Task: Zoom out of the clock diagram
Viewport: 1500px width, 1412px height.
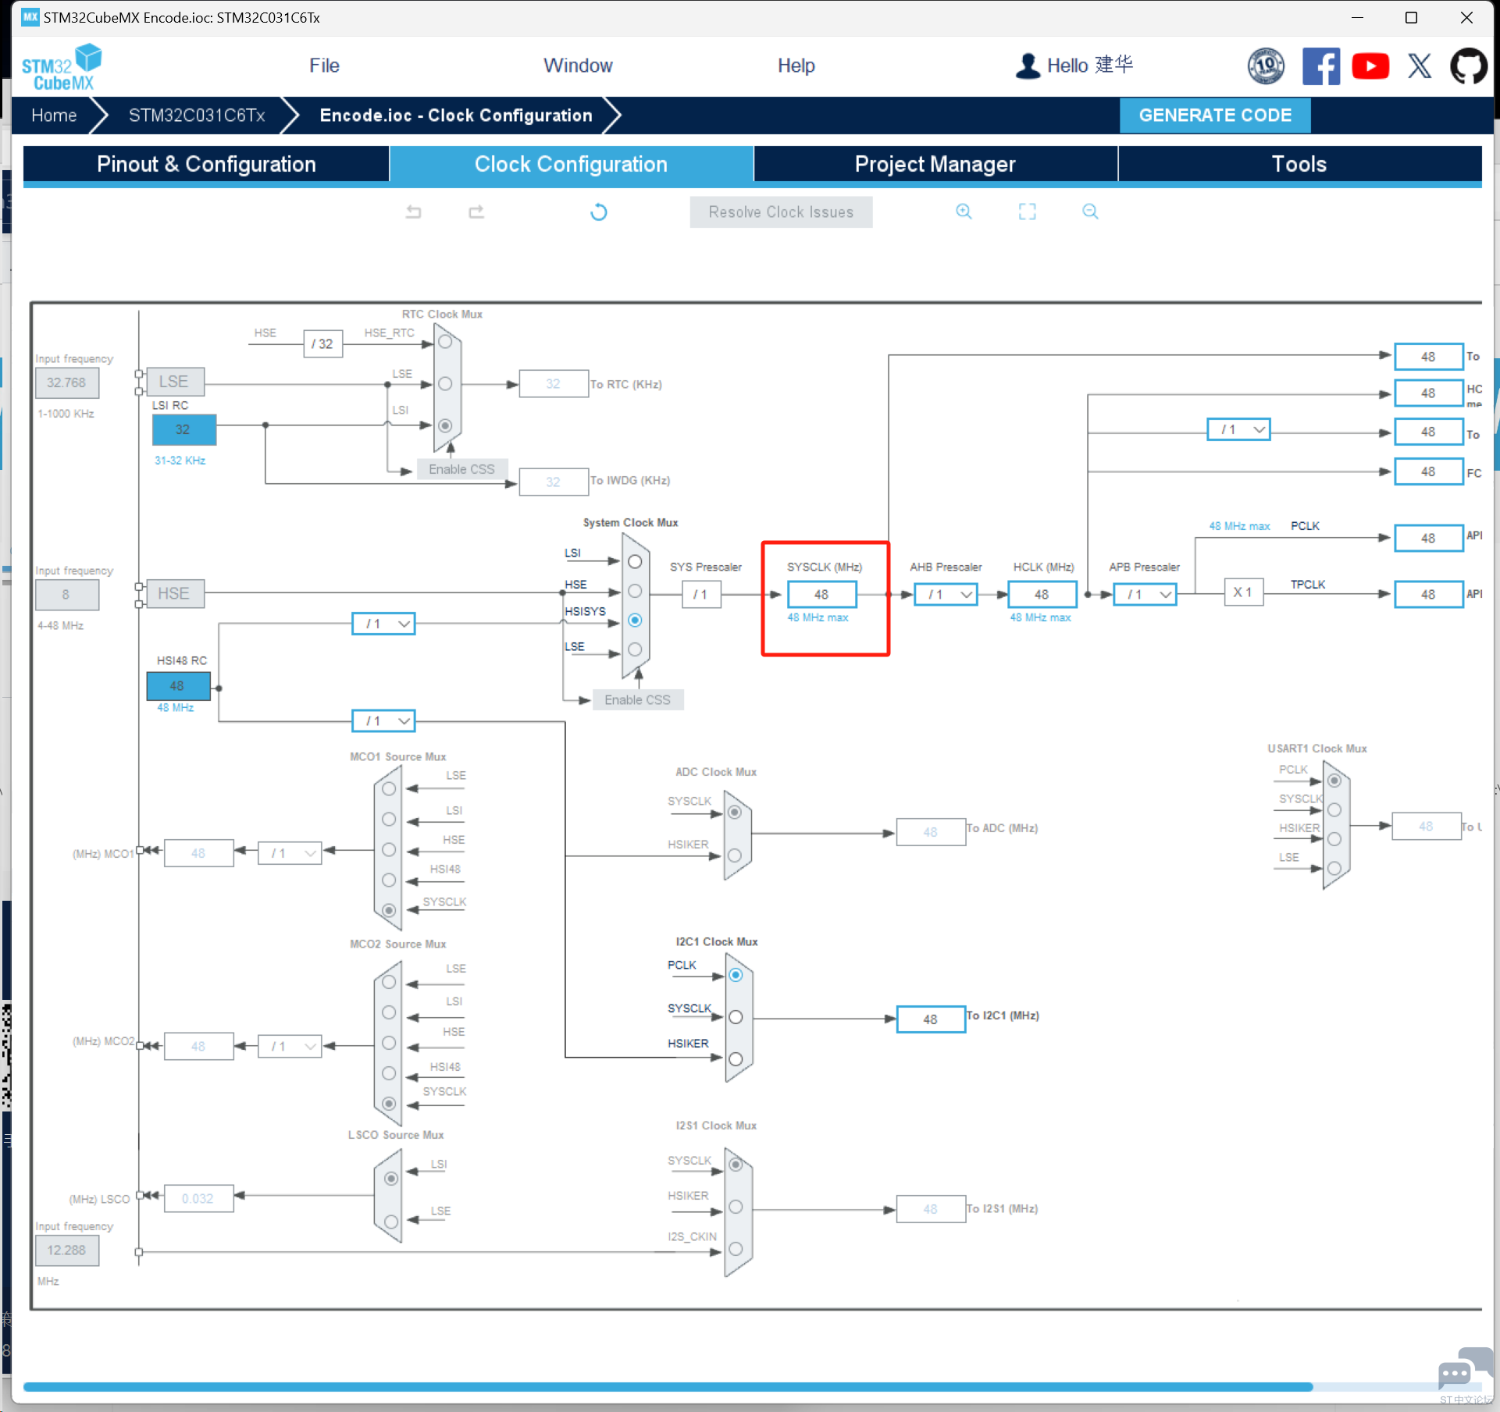Action: pos(1090,212)
